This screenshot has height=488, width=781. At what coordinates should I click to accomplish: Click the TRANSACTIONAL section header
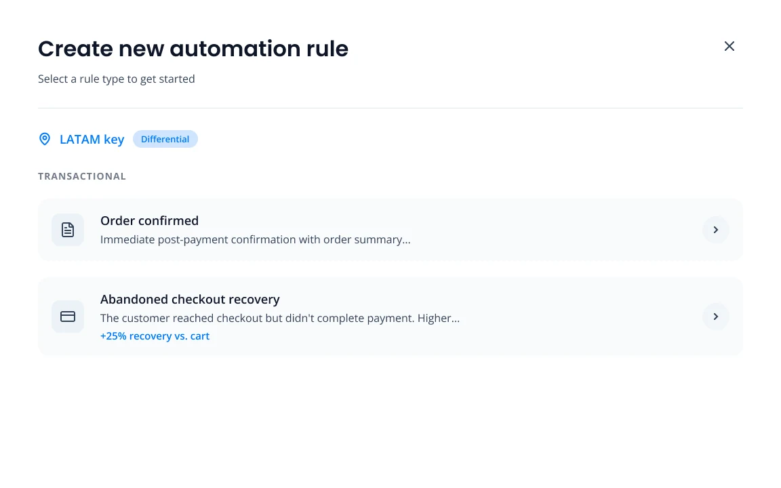[x=82, y=176]
